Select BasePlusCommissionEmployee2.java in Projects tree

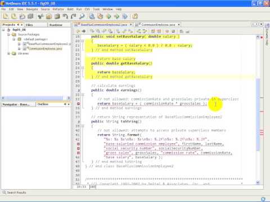click(49, 44)
